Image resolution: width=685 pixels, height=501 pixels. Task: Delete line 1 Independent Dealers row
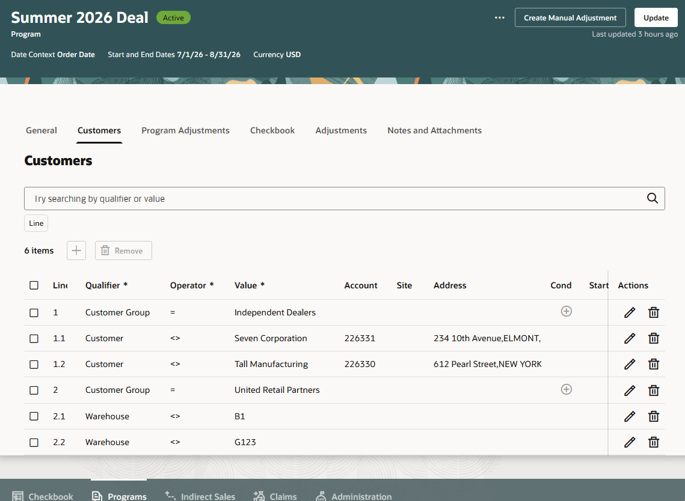click(x=654, y=312)
